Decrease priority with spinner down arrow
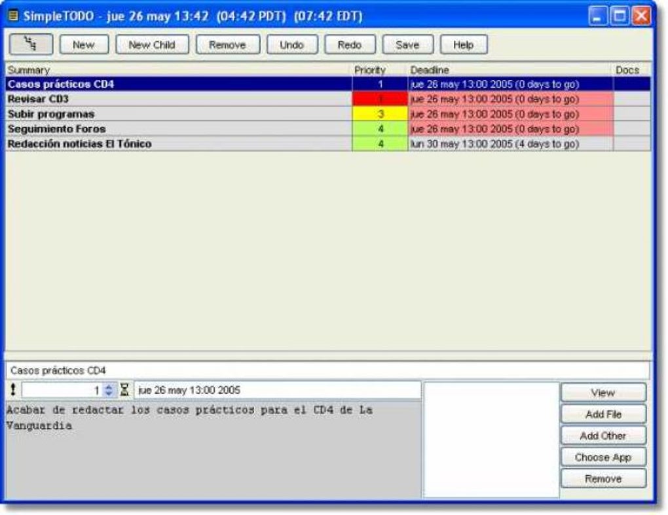 pyautogui.click(x=109, y=393)
